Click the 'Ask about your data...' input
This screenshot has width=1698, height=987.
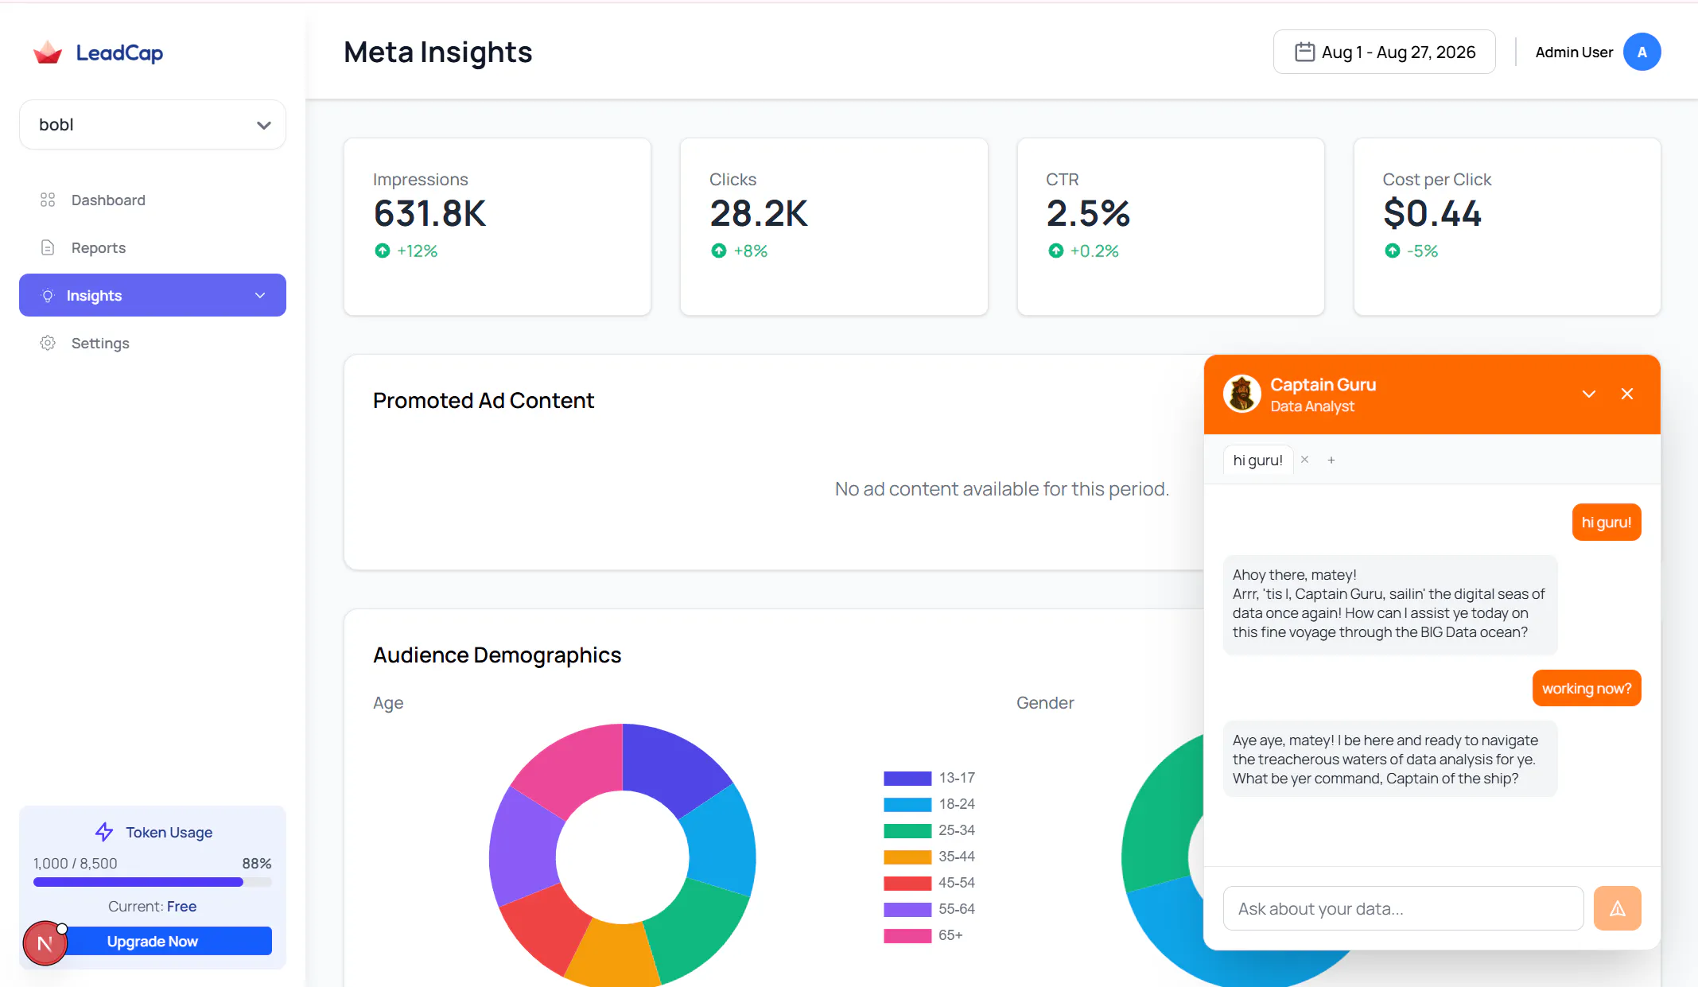tap(1403, 908)
